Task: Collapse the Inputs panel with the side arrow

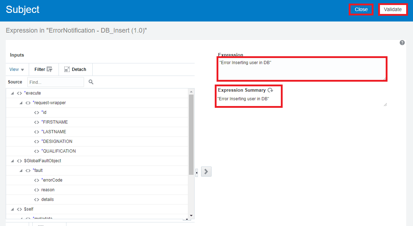Action: (x=196, y=172)
